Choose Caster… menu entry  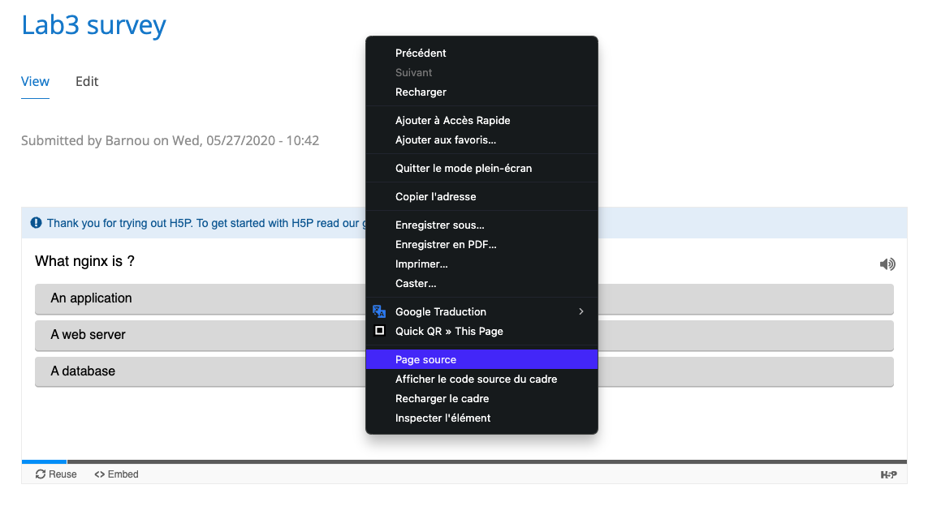(x=481, y=283)
